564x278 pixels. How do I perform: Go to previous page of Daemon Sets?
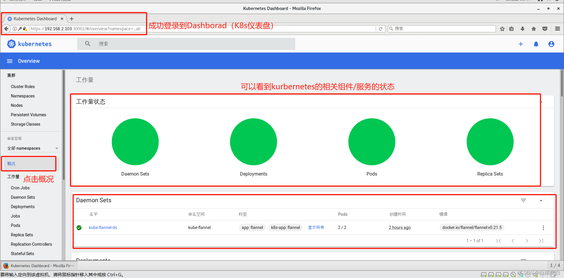pyautogui.click(x=513, y=241)
